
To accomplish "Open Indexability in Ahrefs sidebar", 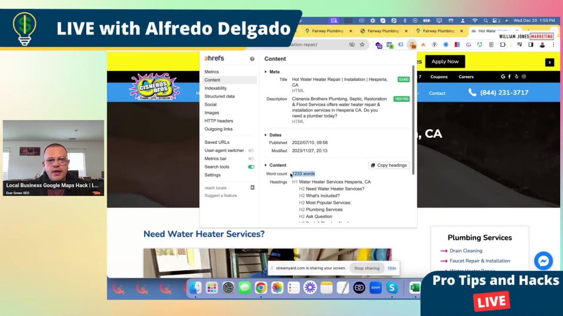I will point(216,88).
